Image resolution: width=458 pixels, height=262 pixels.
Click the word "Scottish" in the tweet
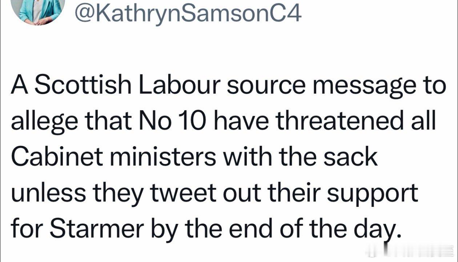point(84,86)
